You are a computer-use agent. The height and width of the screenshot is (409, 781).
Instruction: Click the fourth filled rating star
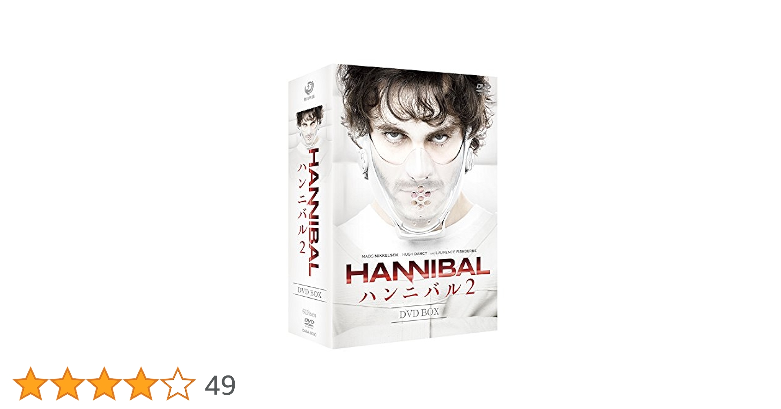pyautogui.click(x=141, y=384)
